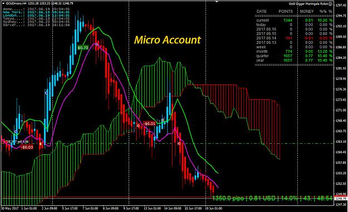Click the 'sell 0.06' order line label
The image size is (348, 212).
tap(17, 142)
